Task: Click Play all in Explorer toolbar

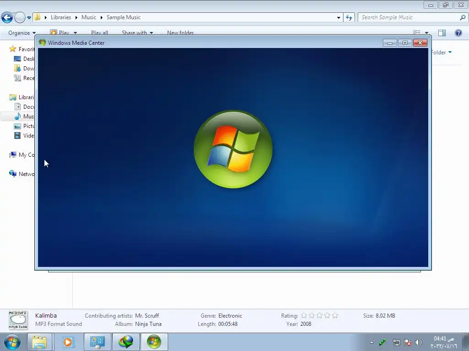Action: click(x=99, y=33)
